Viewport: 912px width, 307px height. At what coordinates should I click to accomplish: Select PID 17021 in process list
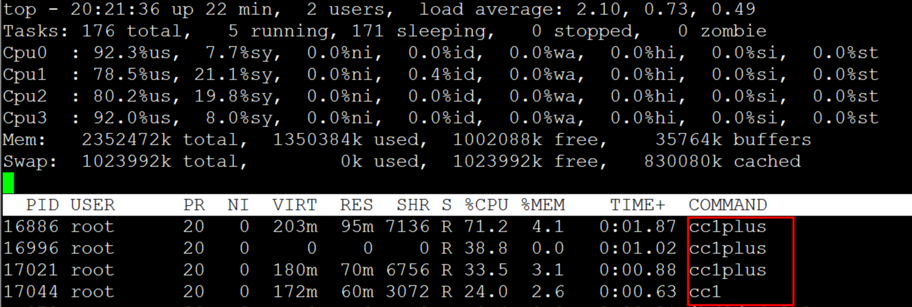(31, 270)
